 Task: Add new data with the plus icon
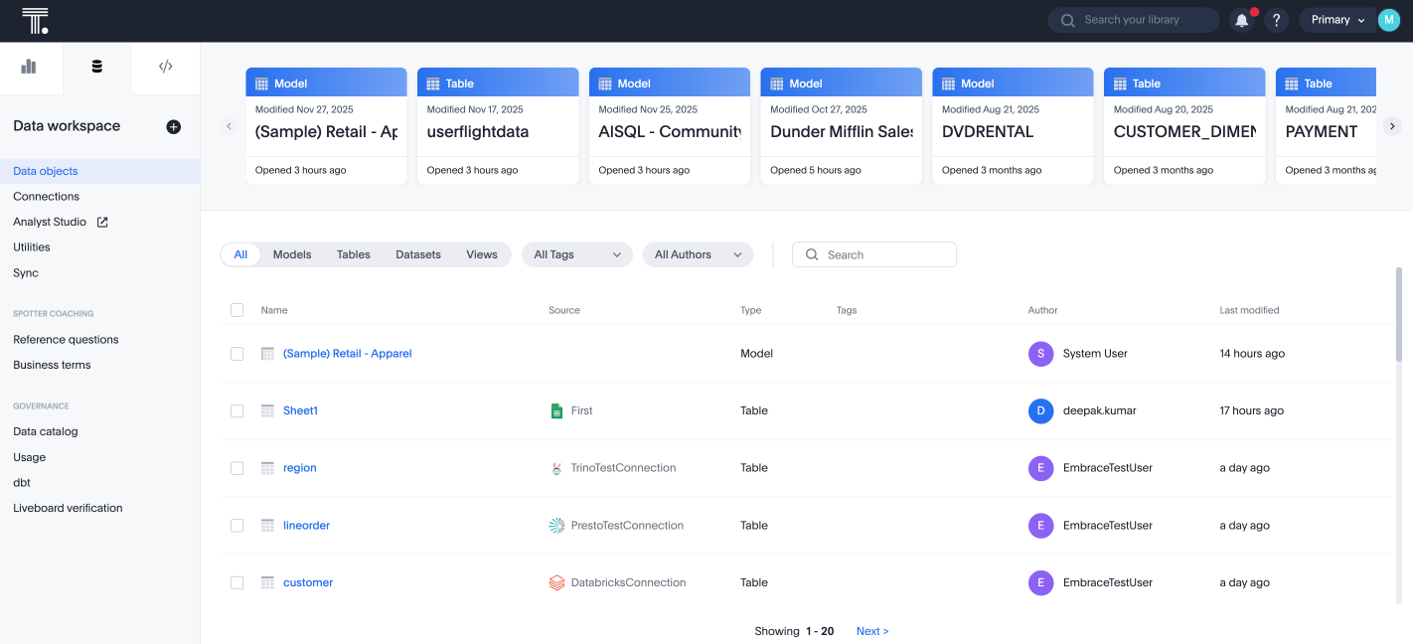coord(173,126)
